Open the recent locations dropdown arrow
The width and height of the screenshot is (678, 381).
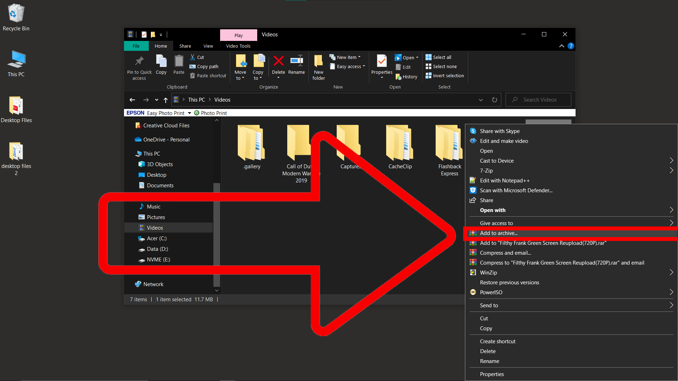tap(157, 100)
